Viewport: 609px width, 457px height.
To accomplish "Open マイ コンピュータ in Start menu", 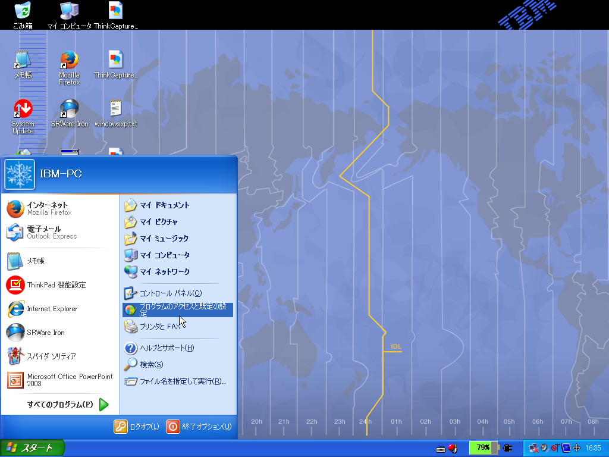I will (x=177, y=255).
